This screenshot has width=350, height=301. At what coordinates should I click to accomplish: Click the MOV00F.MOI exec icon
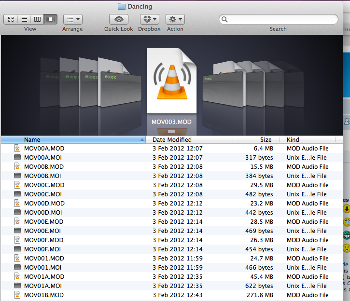click(x=17, y=249)
